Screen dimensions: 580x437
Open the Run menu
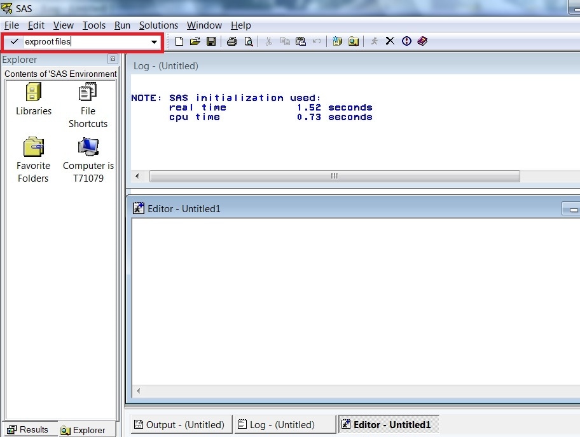122,25
